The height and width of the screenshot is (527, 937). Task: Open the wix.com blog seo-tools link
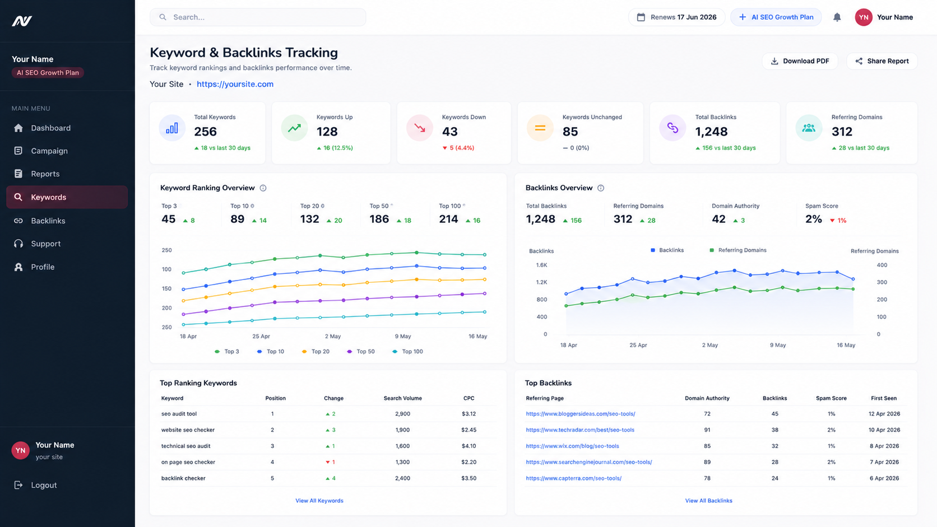(572, 446)
